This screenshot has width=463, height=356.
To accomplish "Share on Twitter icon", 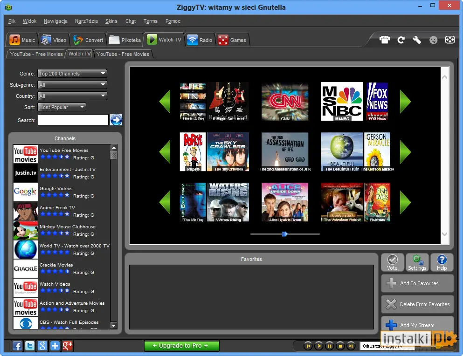I will (x=29, y=346).
